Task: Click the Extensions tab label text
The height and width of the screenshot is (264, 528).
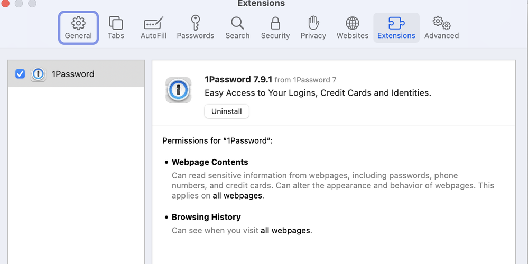Action: coord(396,36)
